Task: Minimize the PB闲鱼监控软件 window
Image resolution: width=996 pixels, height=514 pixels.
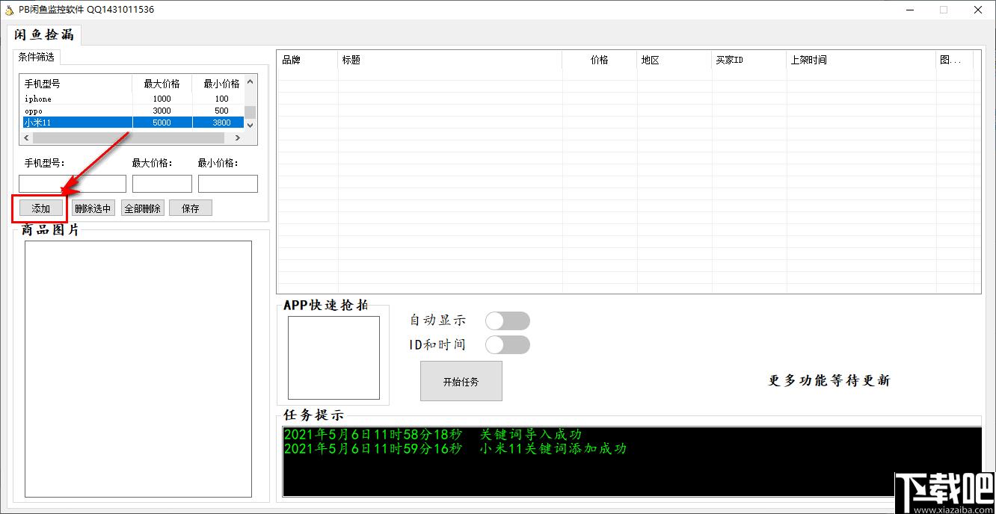Action: point(910,10)
